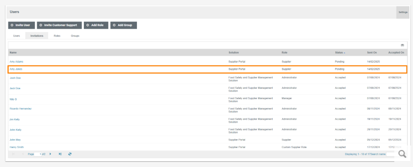Click the magnifying glass search icon

point(402,154)
